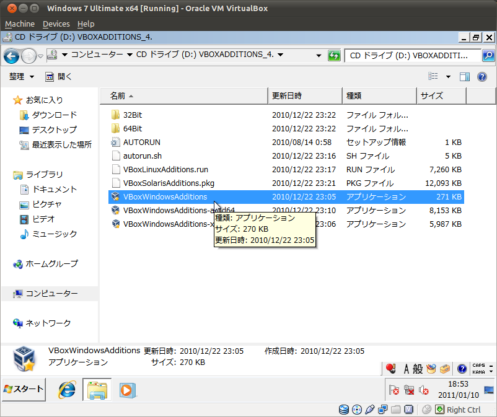Refresh the folder with green arrows button

click(334, 56)
